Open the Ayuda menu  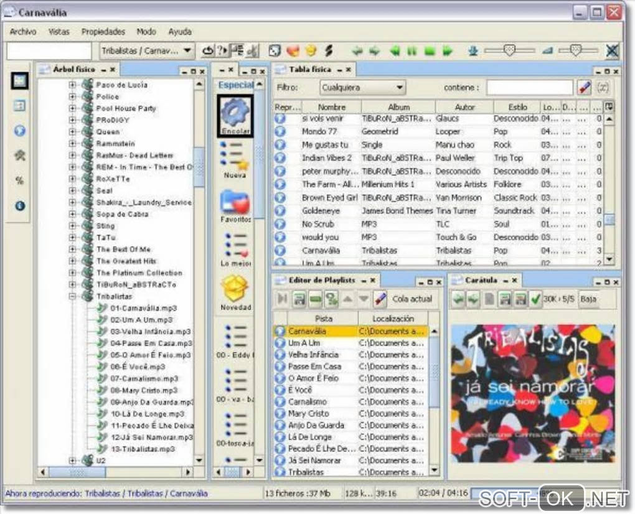(x=180, y=32)
